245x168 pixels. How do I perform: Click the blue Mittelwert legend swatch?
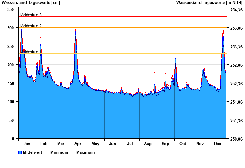[x=20, y=152]
